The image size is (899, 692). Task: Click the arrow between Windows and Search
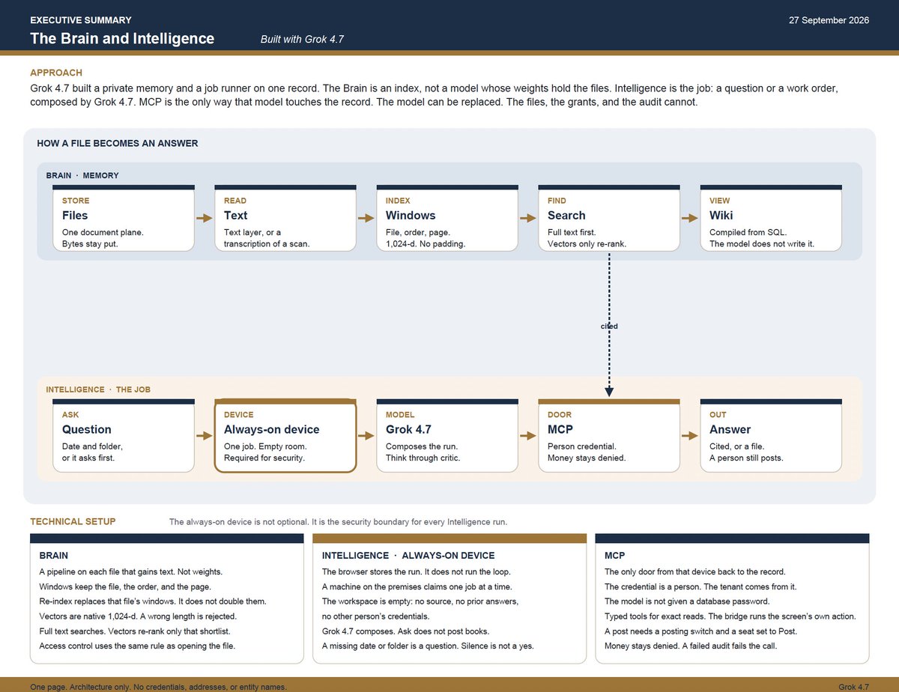(x=528, y=218)
